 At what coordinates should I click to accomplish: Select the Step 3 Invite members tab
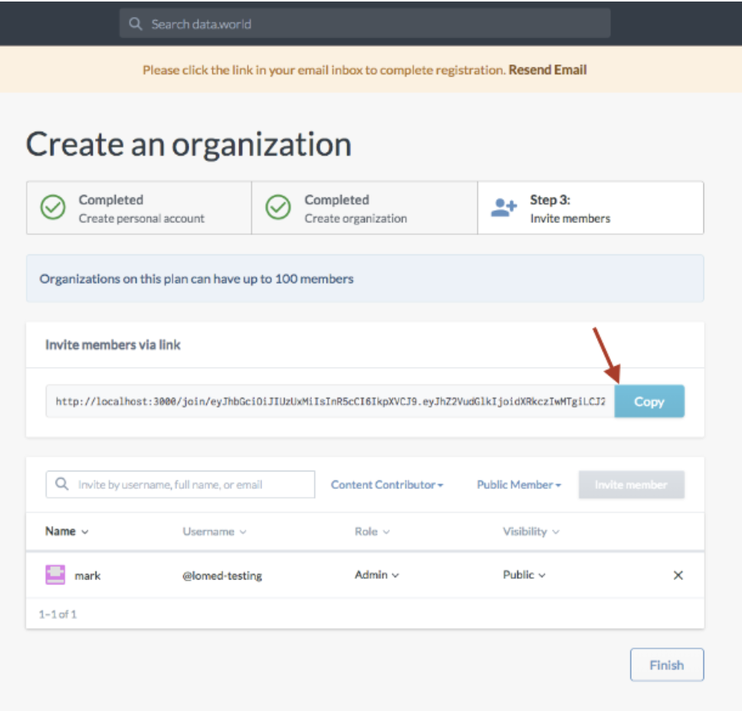click(590, 208)
